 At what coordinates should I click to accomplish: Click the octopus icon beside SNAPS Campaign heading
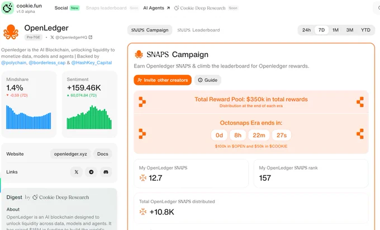(139, 55)
